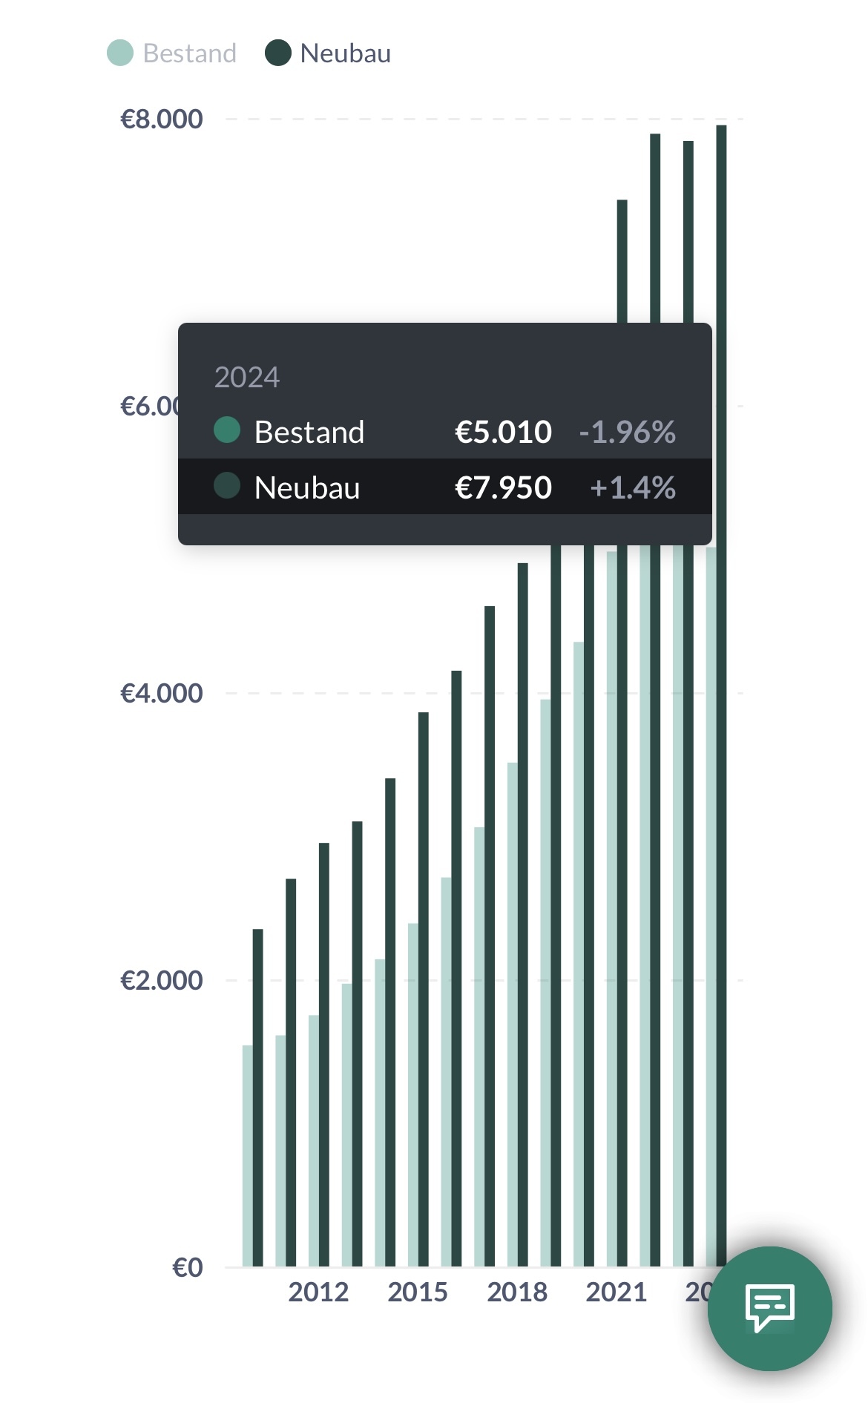Click the €5.010 Bestand value in tooltip

click(x=503, y=432)
